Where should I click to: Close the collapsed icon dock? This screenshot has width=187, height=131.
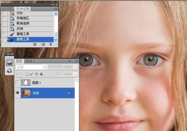click(x=12, y=54)
